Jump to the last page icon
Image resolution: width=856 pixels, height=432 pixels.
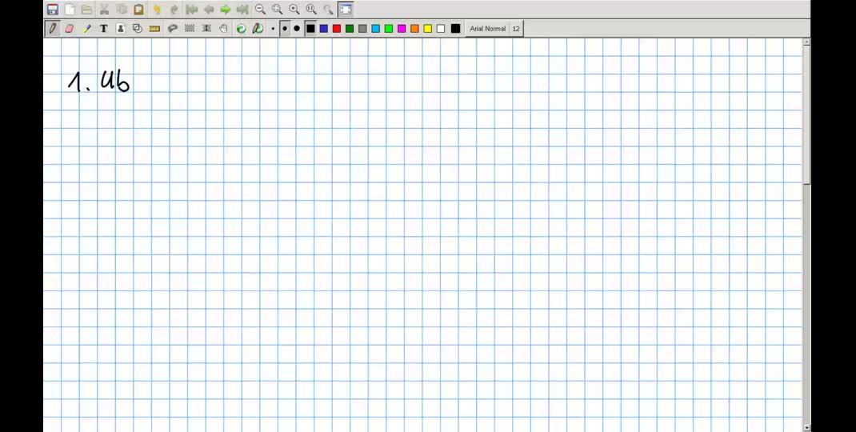point(243,10)
